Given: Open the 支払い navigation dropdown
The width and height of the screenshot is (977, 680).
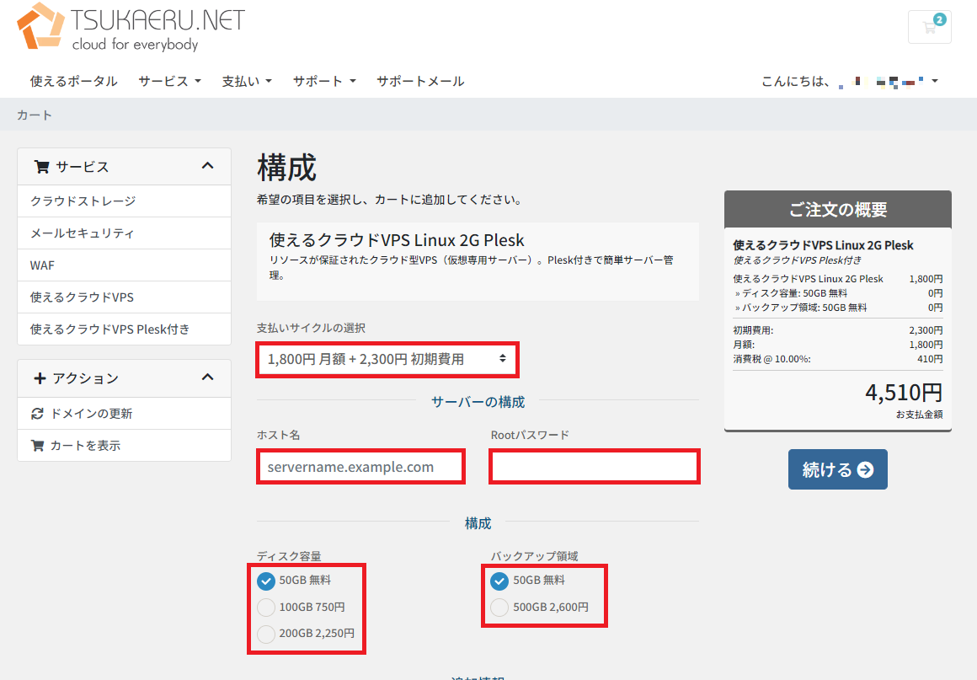Looking at the screenshot, I should (247, 81).
